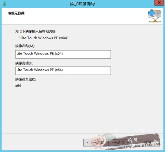
Task: Click the wenzhongxiang.blog.51cto.com watermark text
Action: [133, 147]
